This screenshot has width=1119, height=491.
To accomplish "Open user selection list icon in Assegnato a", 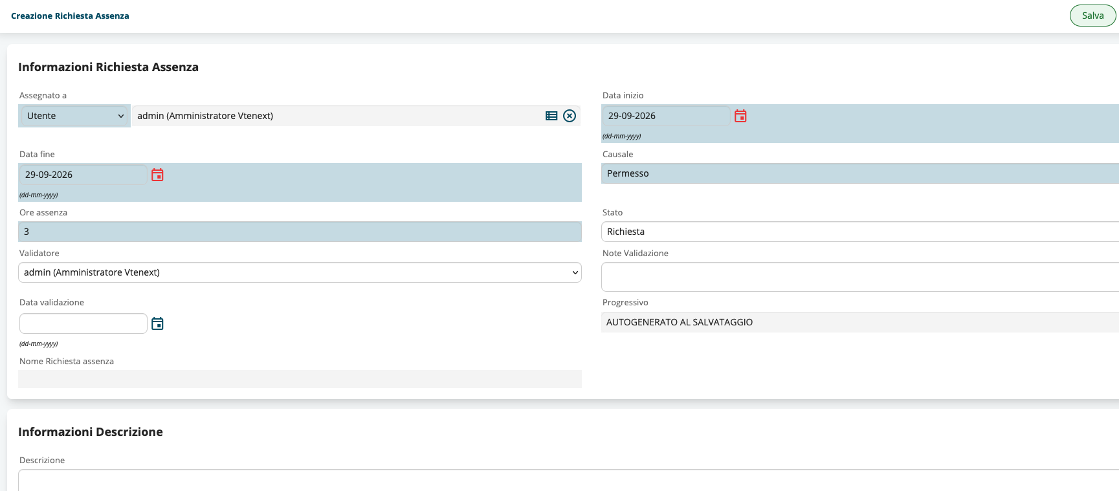I will point(551,116).
